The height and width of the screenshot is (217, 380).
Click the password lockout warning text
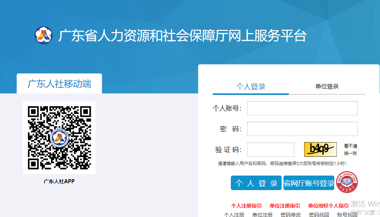coord(282,164)
